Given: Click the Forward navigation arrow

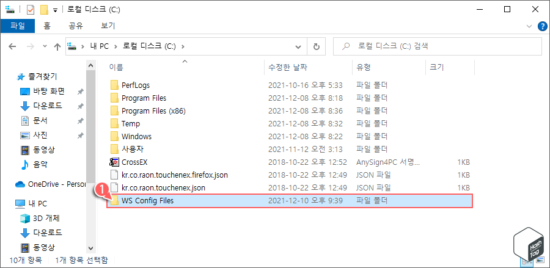Looking at the screenshot, I should (31, 46).
